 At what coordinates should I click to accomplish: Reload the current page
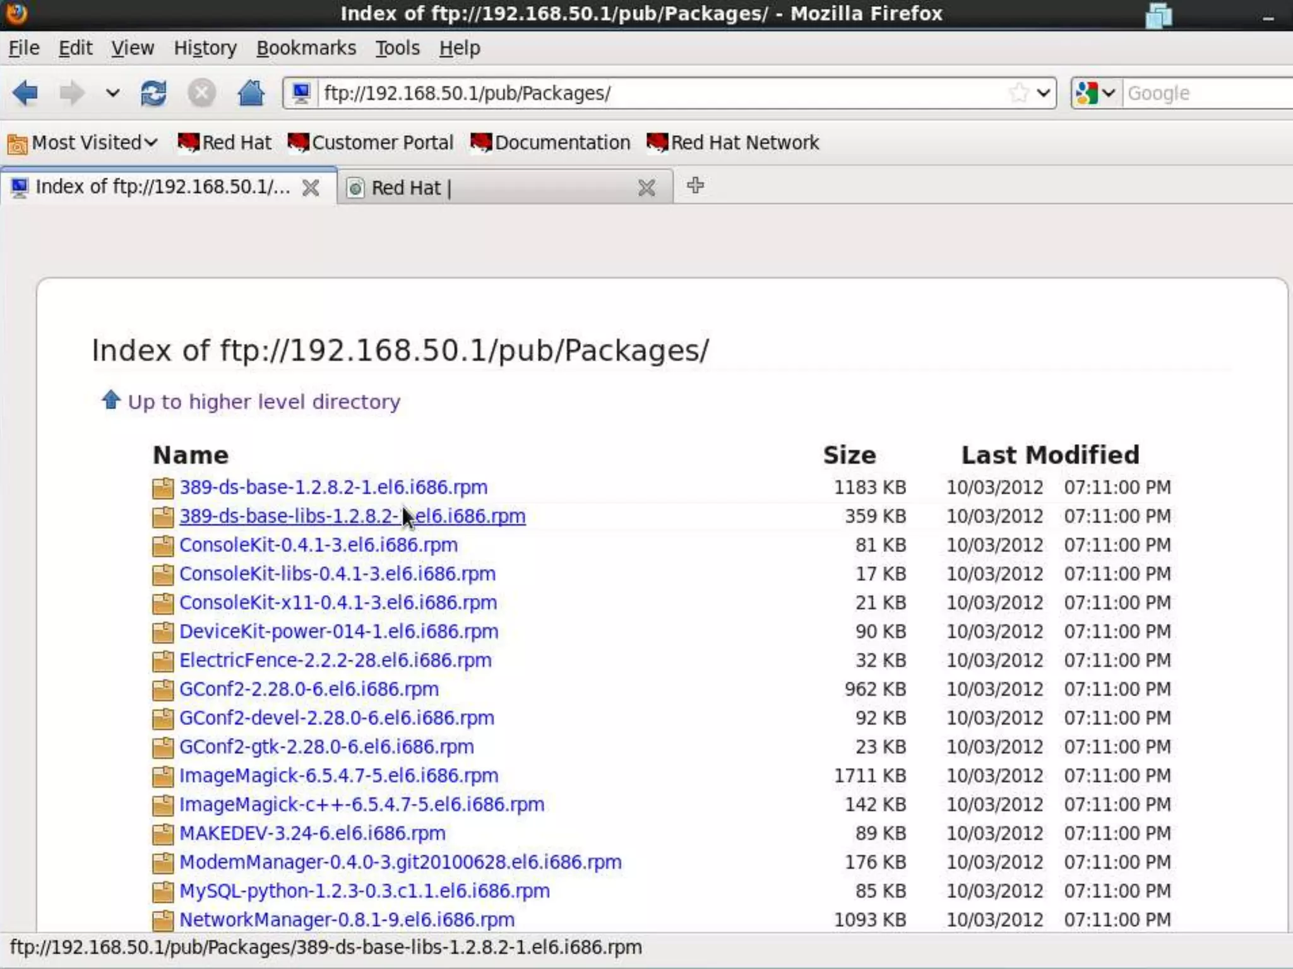tap(153, 93)
